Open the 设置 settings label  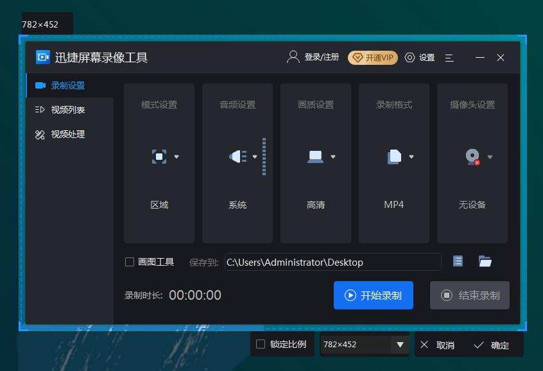pyautogui.click(x=427, y=58)
